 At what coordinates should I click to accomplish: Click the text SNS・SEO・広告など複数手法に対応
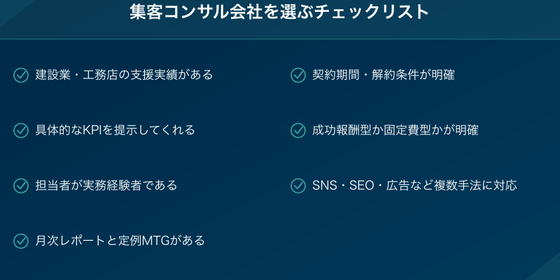click(414, 185)
